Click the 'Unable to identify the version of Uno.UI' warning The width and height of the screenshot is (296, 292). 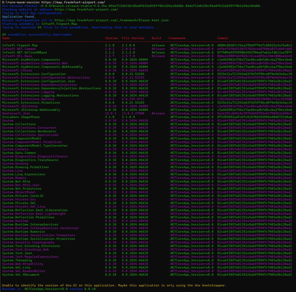tap(114, 285)
